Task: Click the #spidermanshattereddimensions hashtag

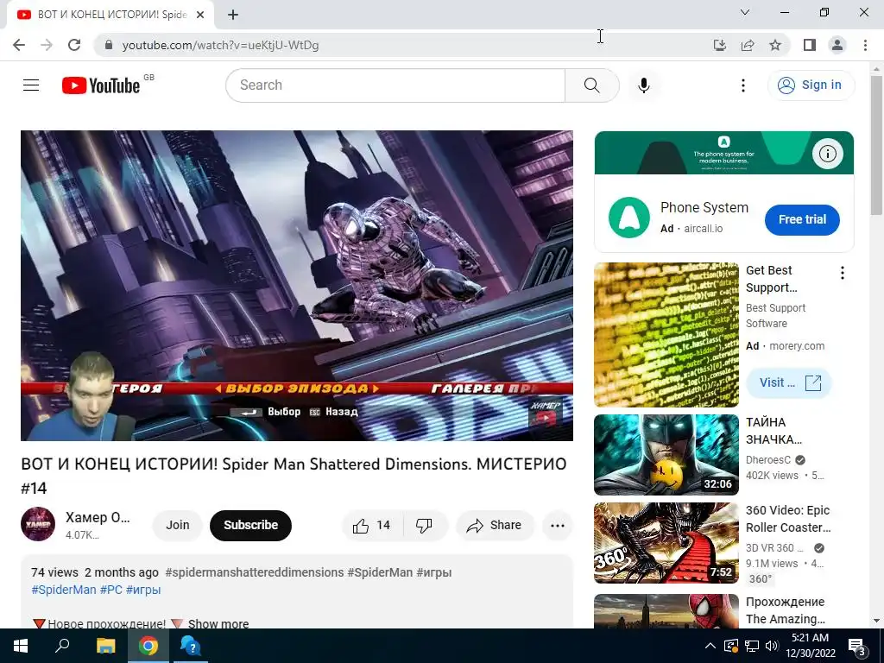Action: tap(255, 572)
